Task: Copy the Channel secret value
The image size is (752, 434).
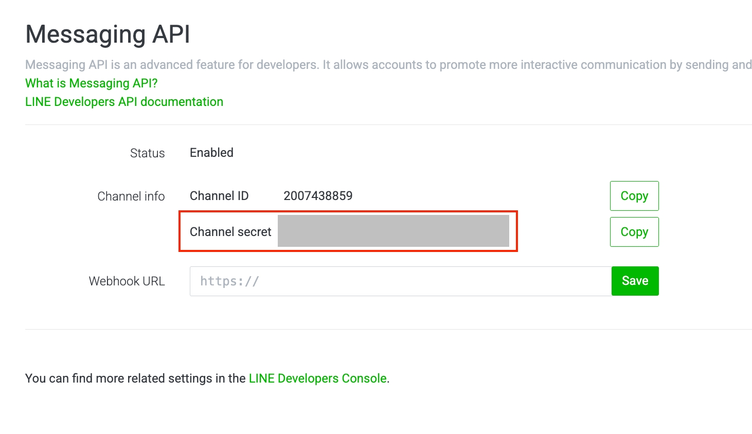Action: 634,232
